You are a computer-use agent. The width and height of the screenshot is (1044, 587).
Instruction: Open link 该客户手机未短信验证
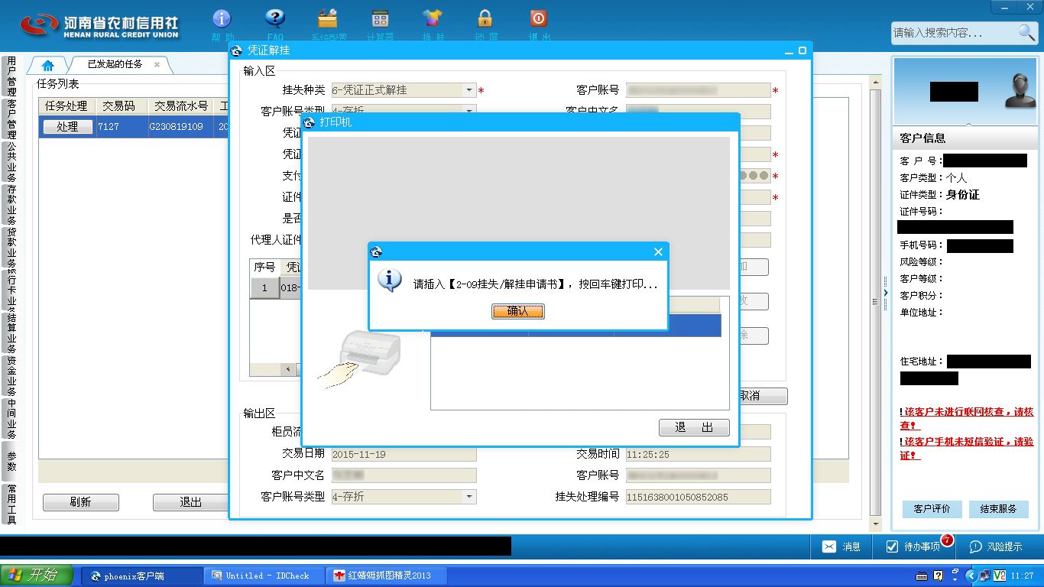(x=967, y=449)
